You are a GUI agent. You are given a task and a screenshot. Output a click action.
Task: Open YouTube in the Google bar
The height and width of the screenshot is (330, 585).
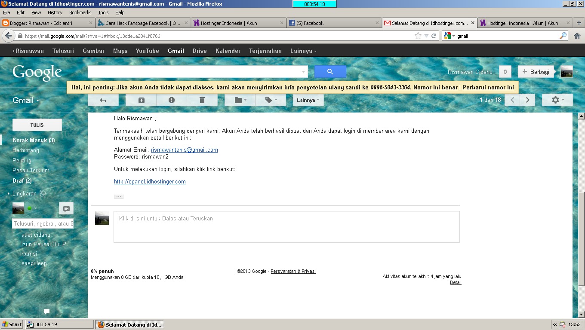pyautogui.click(x=148, y=51)
